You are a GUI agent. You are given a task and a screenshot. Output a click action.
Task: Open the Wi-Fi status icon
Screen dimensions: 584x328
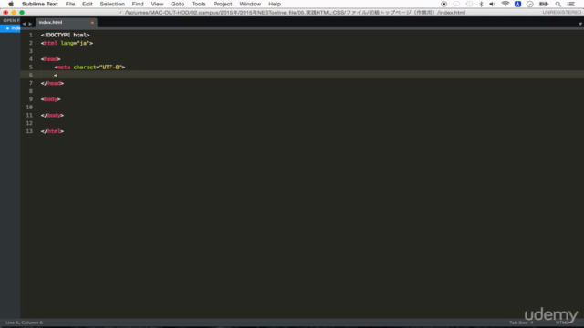(505, 4)
